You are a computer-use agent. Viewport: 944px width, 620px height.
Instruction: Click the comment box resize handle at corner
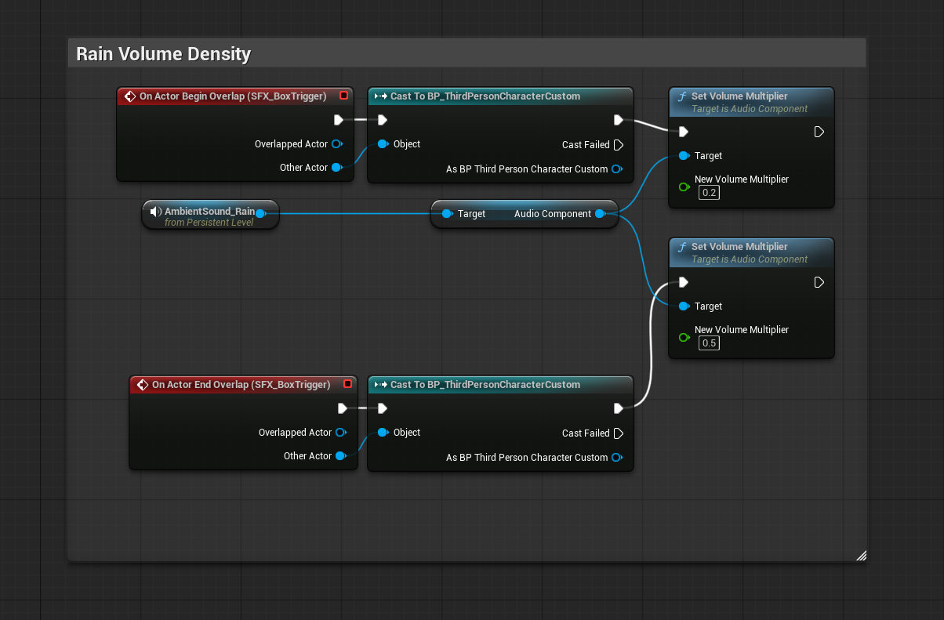861,556
